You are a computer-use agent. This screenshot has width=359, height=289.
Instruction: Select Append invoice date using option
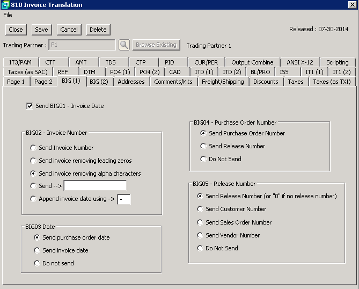pyautogui.click(x=34, y=199)
